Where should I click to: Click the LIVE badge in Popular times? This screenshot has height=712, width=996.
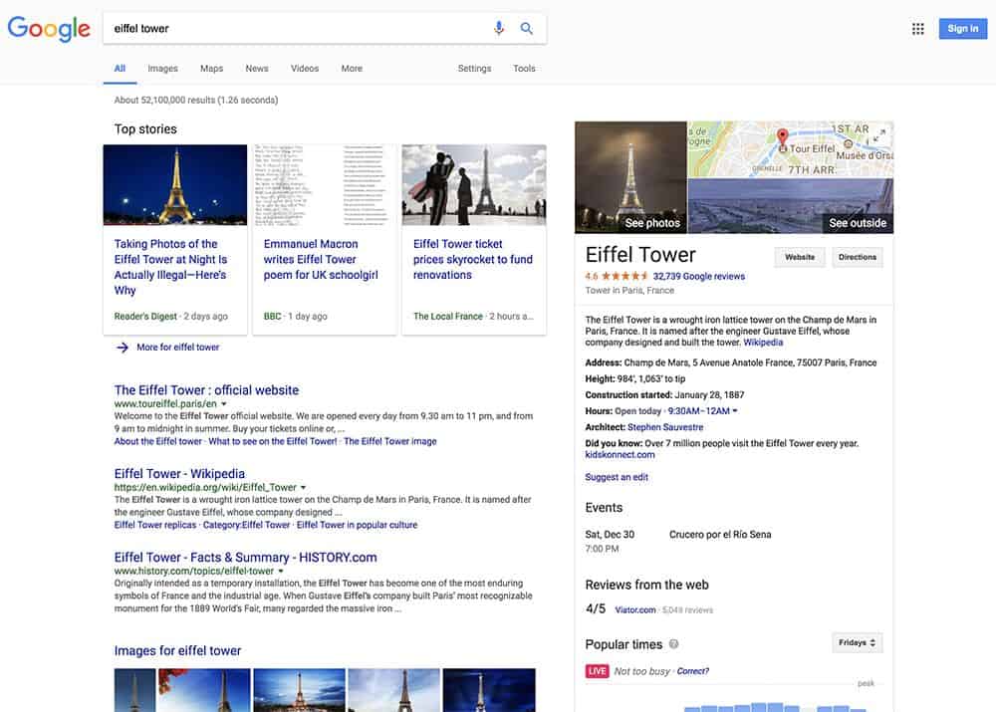point(597,671)
